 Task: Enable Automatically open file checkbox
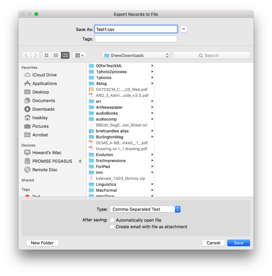112,220
